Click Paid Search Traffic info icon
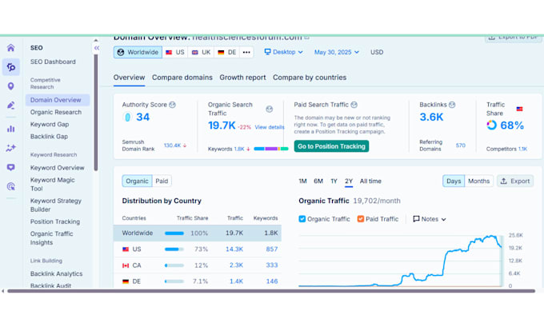The width and height of the screenshot is (544, 327). click(x=354, y=105)
